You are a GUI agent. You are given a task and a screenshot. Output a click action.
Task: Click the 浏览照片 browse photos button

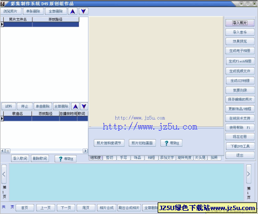(x=10, y=11)
